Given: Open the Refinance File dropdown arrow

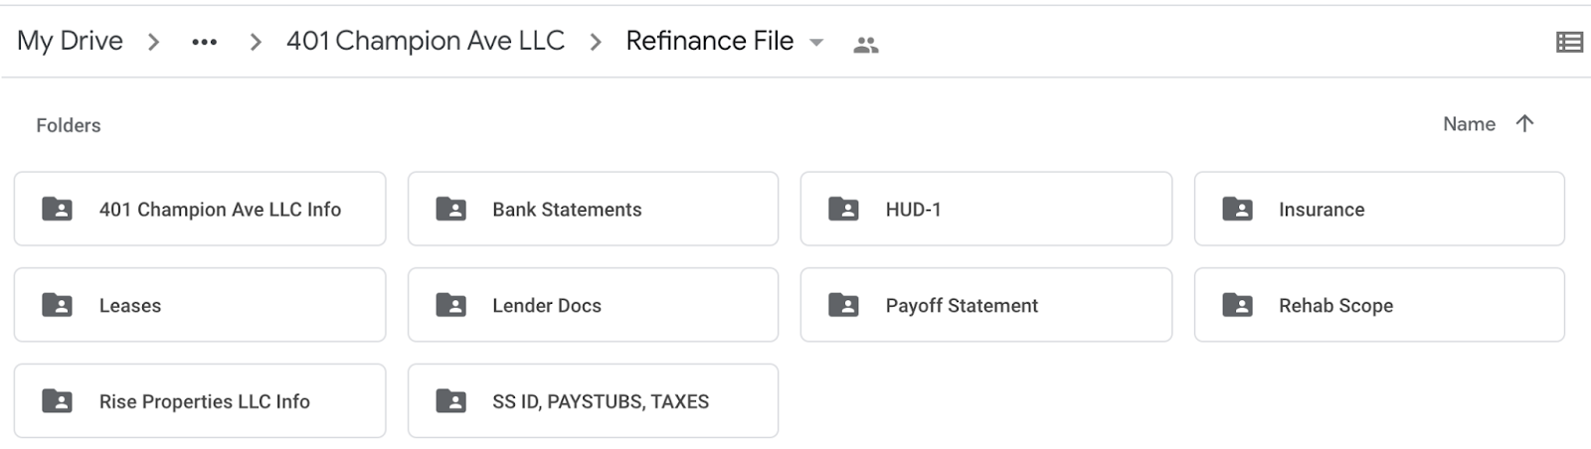Looking at the screenshot, I should 816,42.
